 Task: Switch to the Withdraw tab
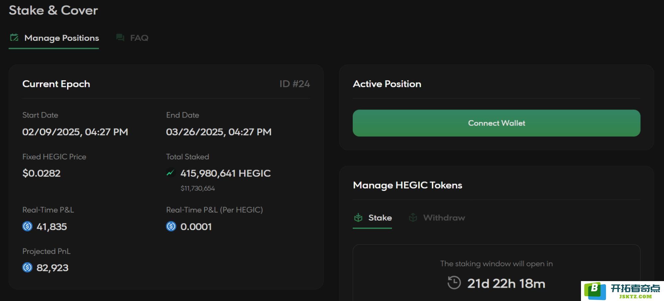tap(437, 218)
